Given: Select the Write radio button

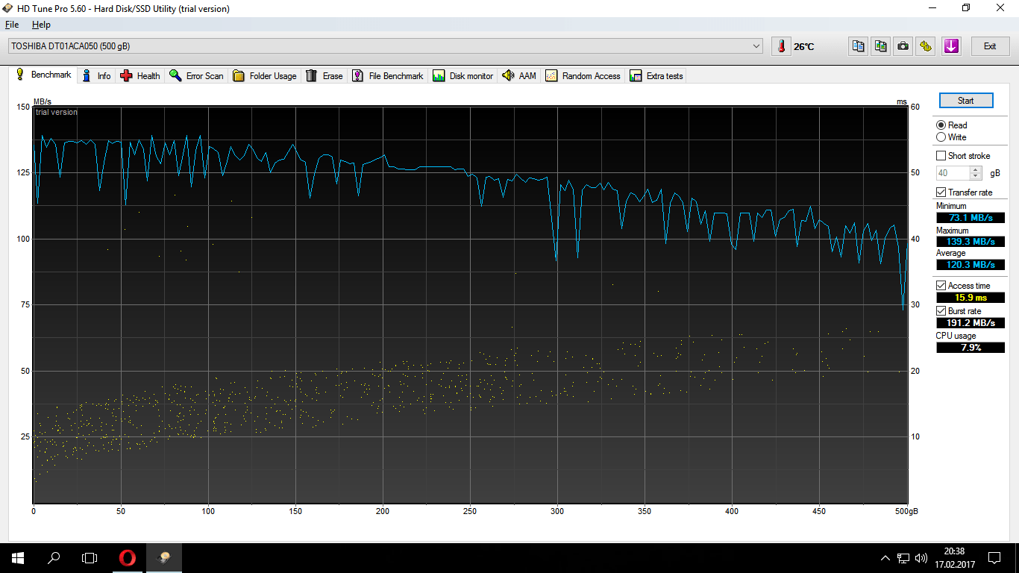Looking at the screenshot, I should pyautogui.click(x=941, y=137).
